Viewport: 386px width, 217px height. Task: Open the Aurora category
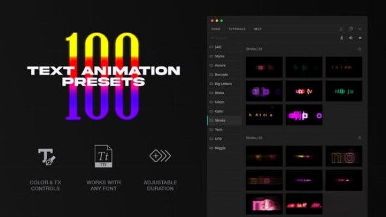(224, 65)
